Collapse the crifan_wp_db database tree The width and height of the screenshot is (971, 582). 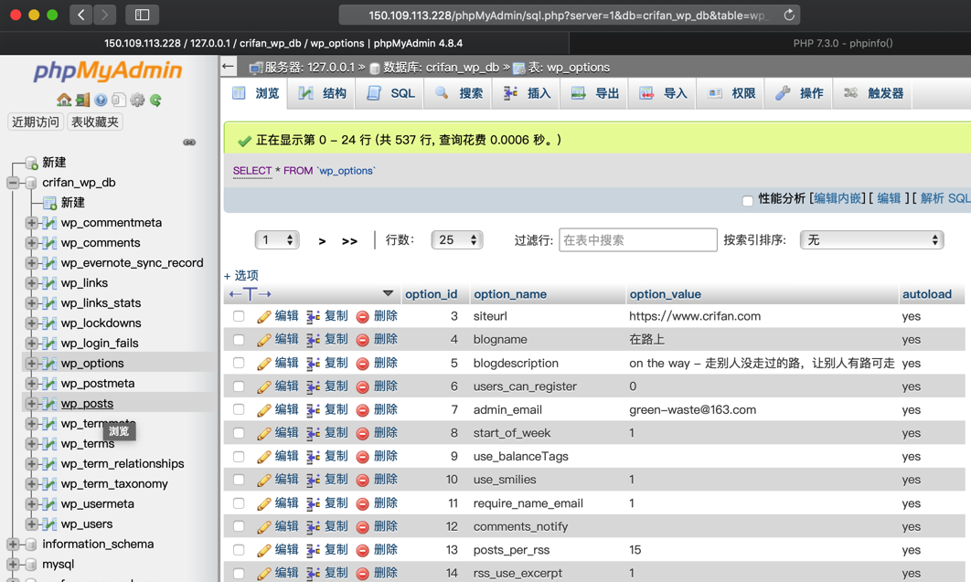tap(13, 183)
